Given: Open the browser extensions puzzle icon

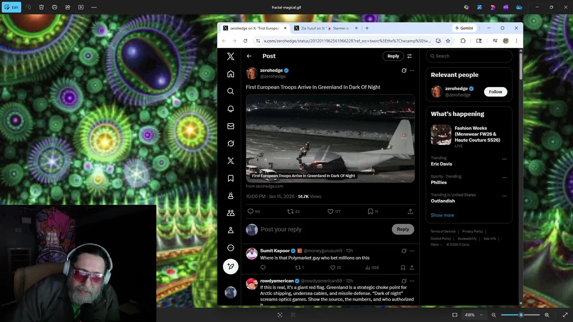Looking at the screenshot, I should 463,41.
